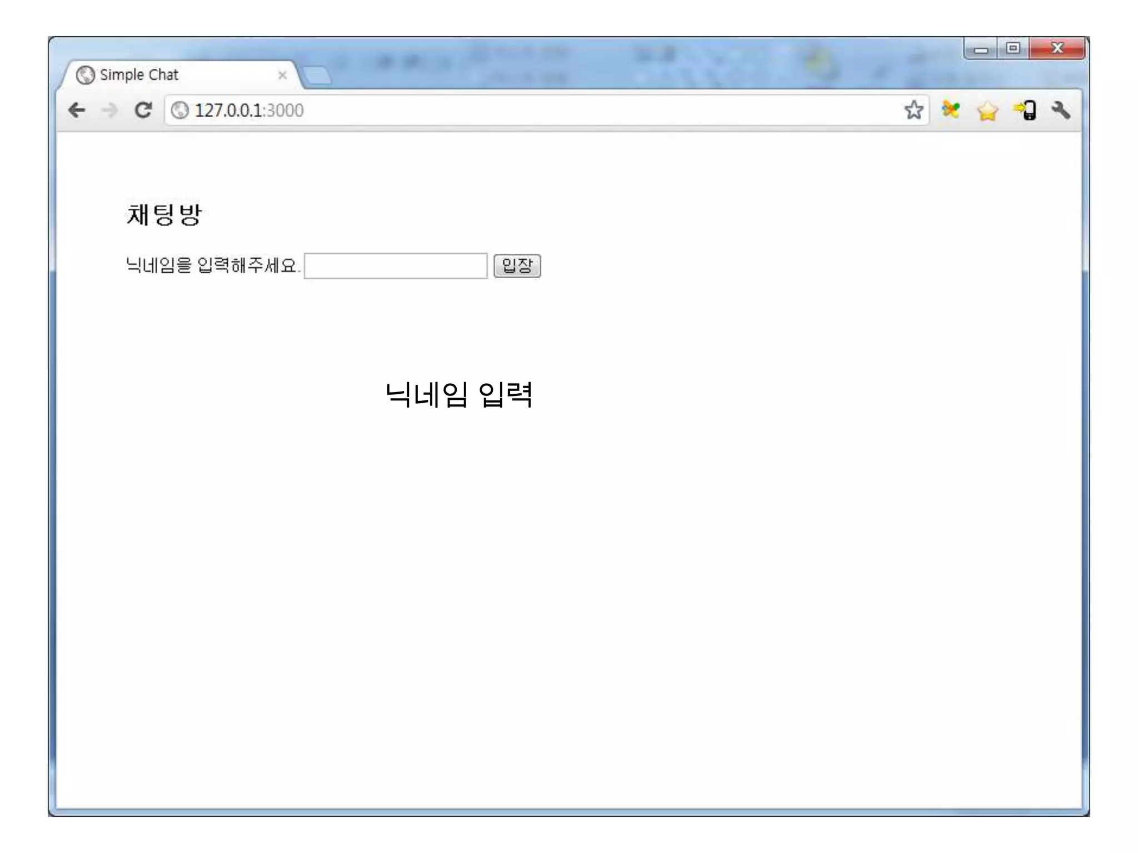This screenshot has height=853, width=1138.
Task: Close the browser window
Action: 1057,48
